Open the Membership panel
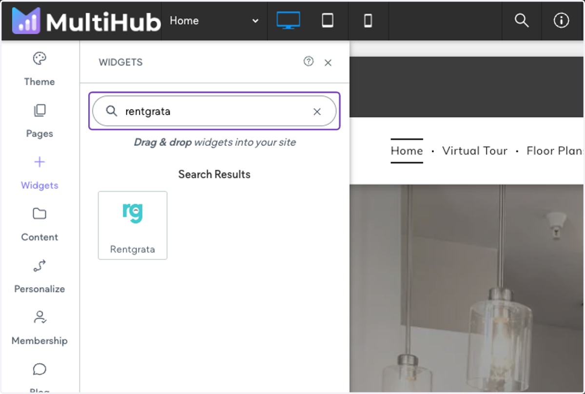The width and height of the screenshot is (585, 394). (39, 328)
